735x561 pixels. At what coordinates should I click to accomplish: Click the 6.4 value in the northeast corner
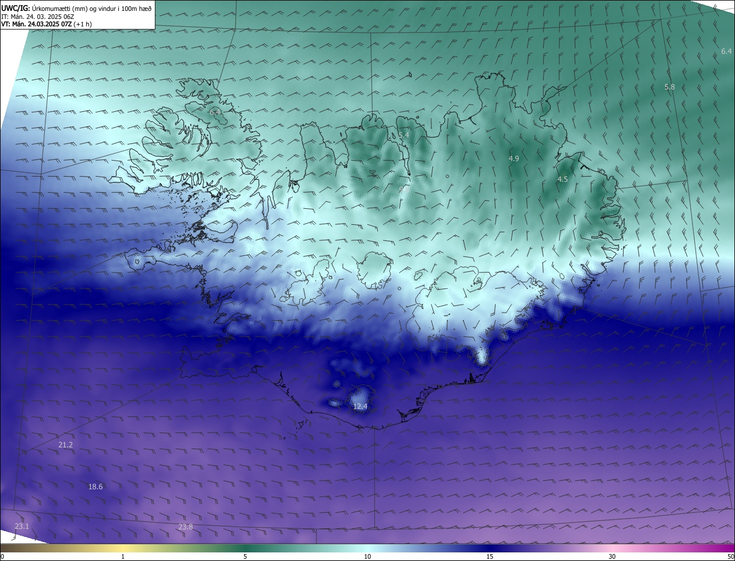pos(726,52)
